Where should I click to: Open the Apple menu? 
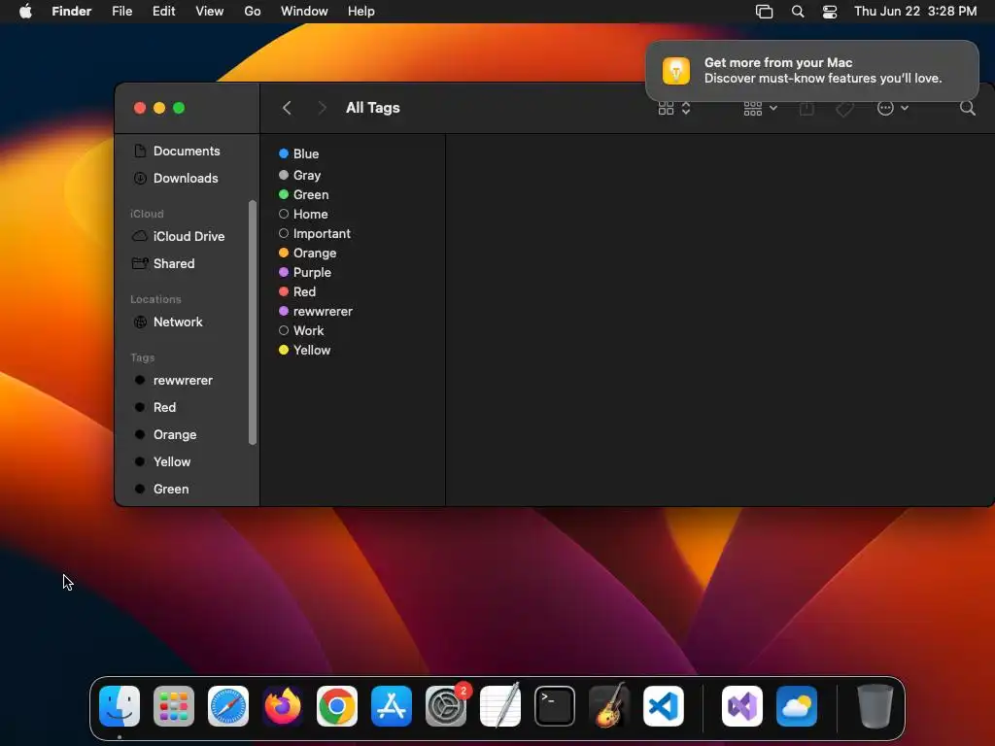coord(25,12)
